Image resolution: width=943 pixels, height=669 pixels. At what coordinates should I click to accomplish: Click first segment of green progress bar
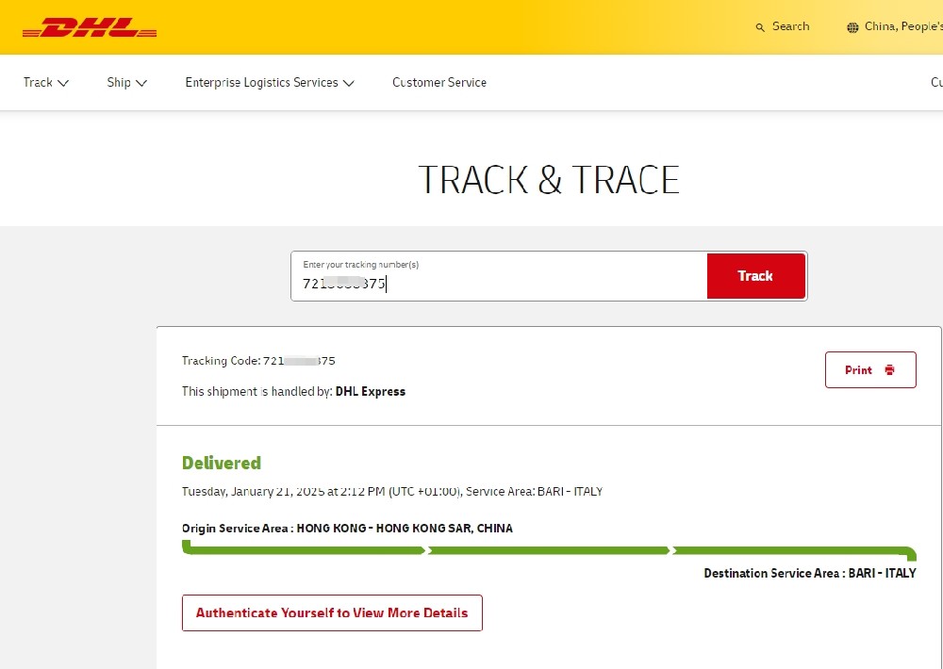pos(304,550)
